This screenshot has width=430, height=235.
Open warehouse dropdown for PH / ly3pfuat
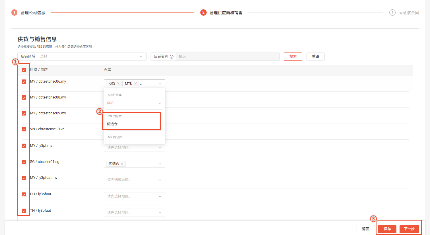pos(134,196)
